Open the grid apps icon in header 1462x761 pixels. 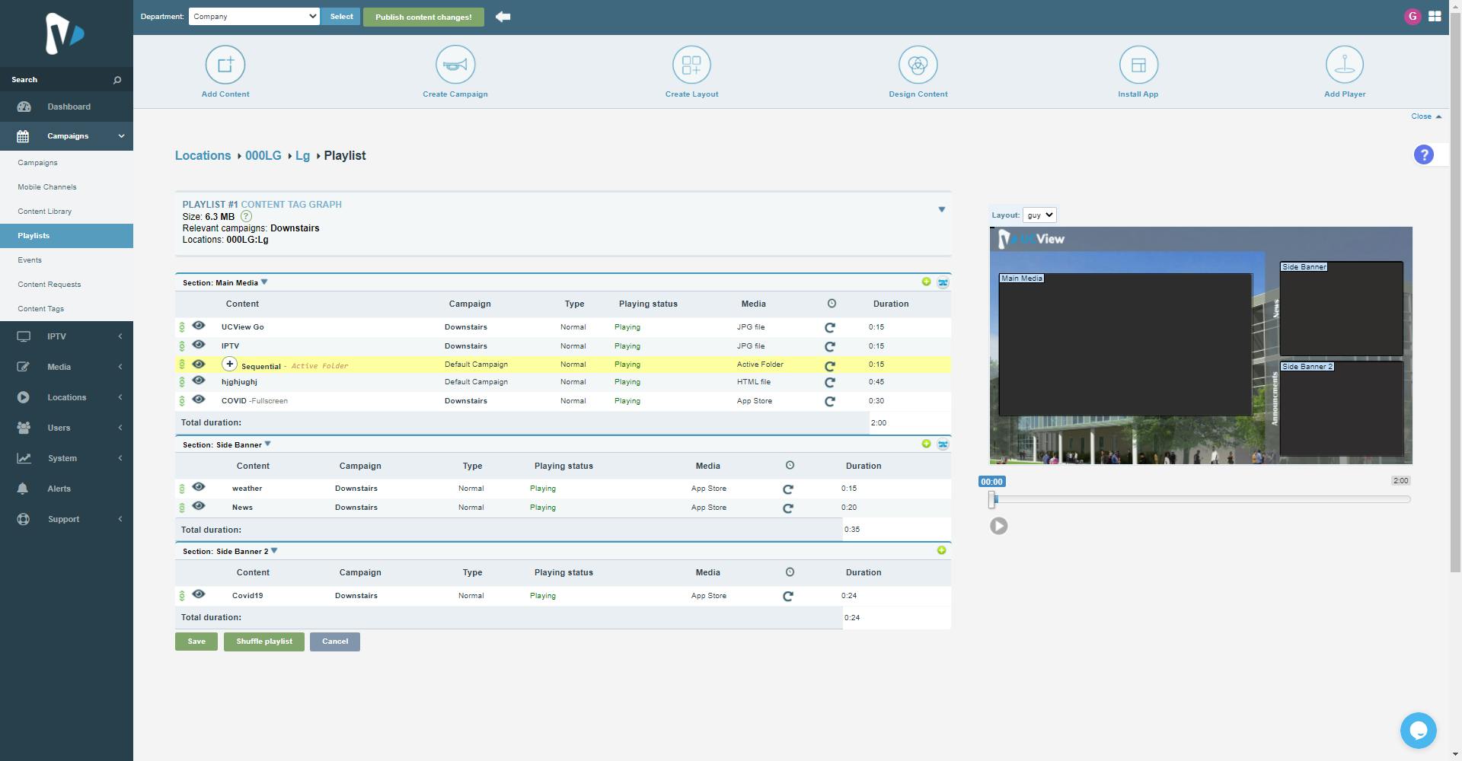point(1435,16)
